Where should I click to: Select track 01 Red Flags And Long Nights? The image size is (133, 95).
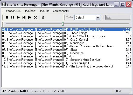point(67,30)
